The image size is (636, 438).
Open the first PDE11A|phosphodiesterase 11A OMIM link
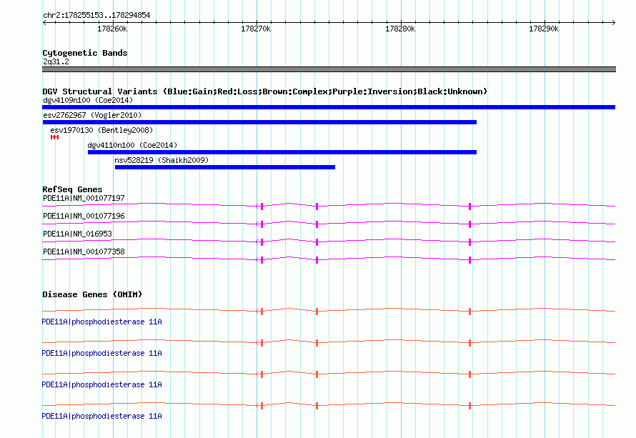click(x=101, y=322)
